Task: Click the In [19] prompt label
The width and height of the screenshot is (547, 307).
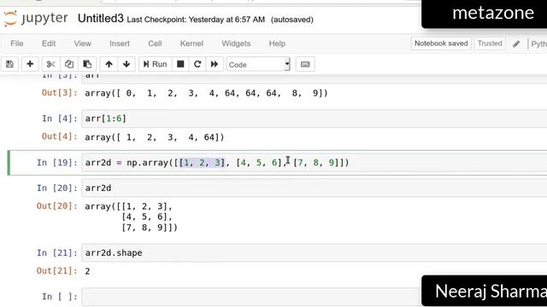Action: (57, 163)
